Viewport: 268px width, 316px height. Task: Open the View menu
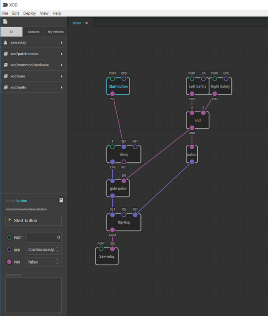click(44, 13)
